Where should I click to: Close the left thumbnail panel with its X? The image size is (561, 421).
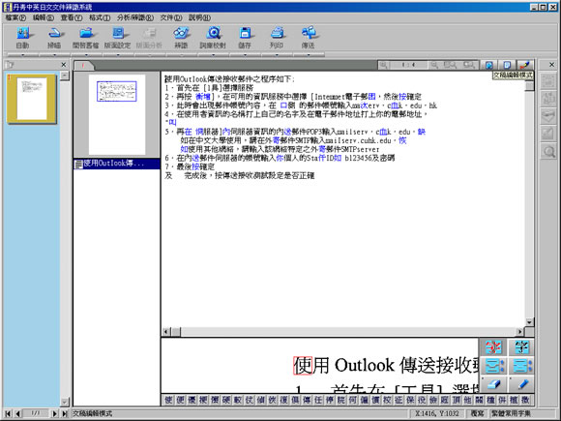[x=64, y=65]
